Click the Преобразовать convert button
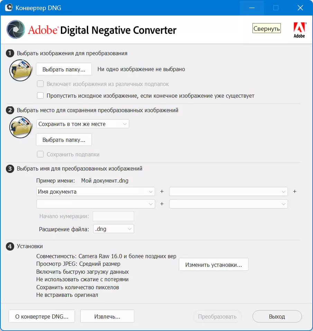The height and width of the screenshot is (331, 313). click(x=217, y=317)
